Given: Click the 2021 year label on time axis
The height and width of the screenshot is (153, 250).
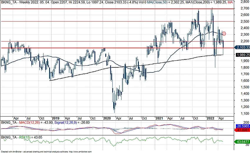Looking at the screenshot, I should click(159, 118).
